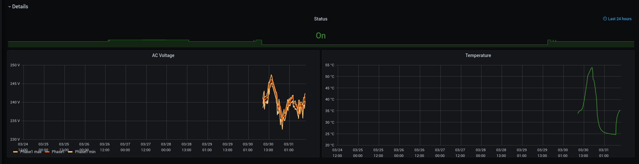Click the 30 °C axis label
The image size is (639, 164).
pyautogui.click(x=330, y=122)
